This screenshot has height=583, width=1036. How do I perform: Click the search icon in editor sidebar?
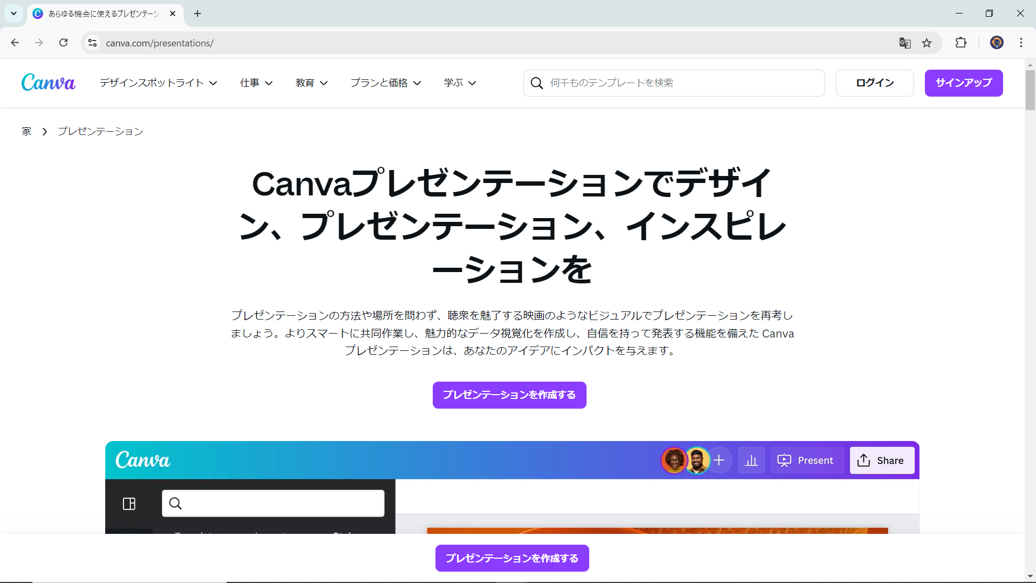coord(176,504)
